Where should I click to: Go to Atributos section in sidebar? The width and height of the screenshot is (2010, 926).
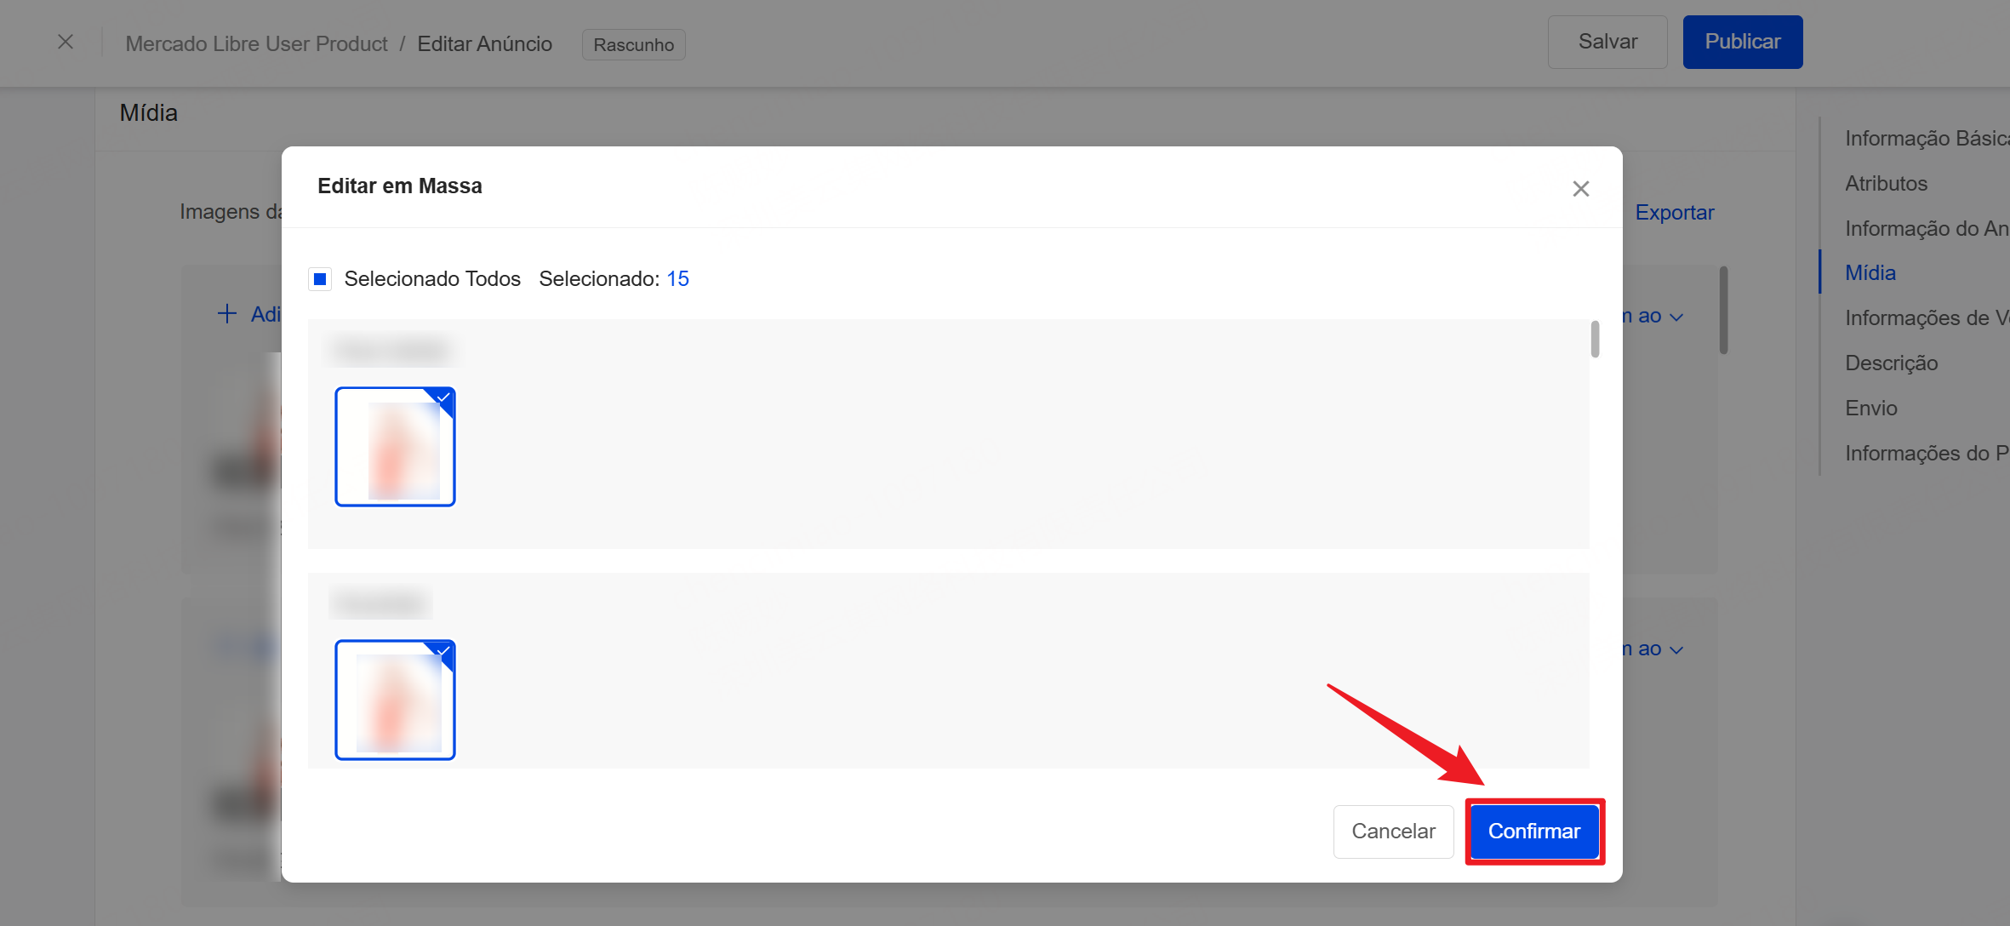(1886, 184)
